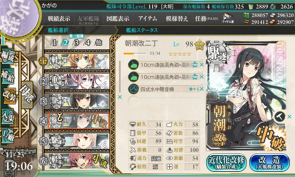Select the 他 other ships tab
Viewport: 295px width, 177px height.
(x=98, y=43)
